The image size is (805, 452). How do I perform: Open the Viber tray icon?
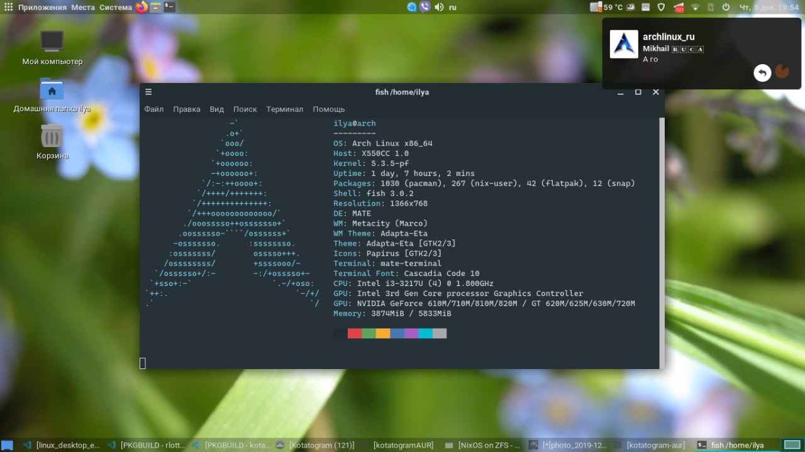point(425,7)
